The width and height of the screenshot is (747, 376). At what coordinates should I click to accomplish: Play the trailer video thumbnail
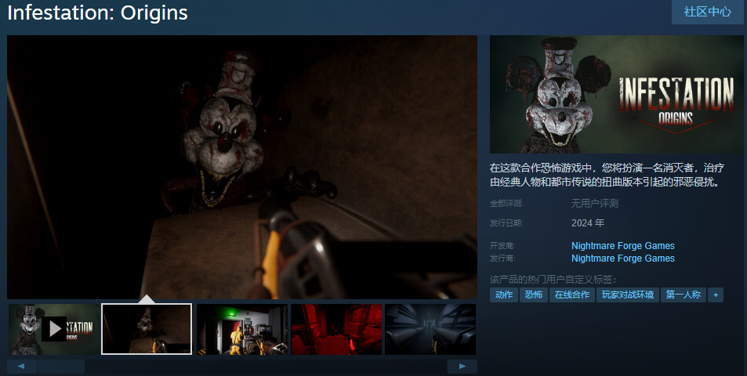pyautogui.click(x=53, y=329)
